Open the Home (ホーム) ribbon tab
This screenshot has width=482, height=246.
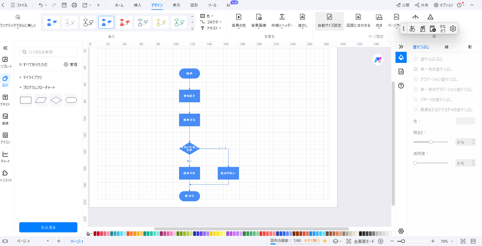point(119,5)
